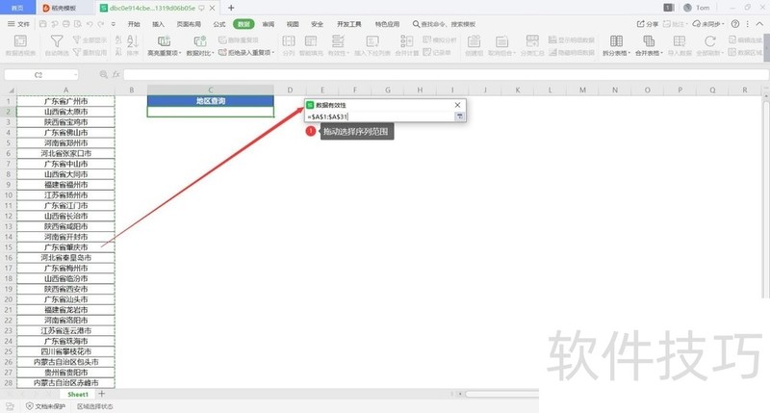770x413 pixels.
Task: Click 智能填充 smart fill
Action: 311,45
